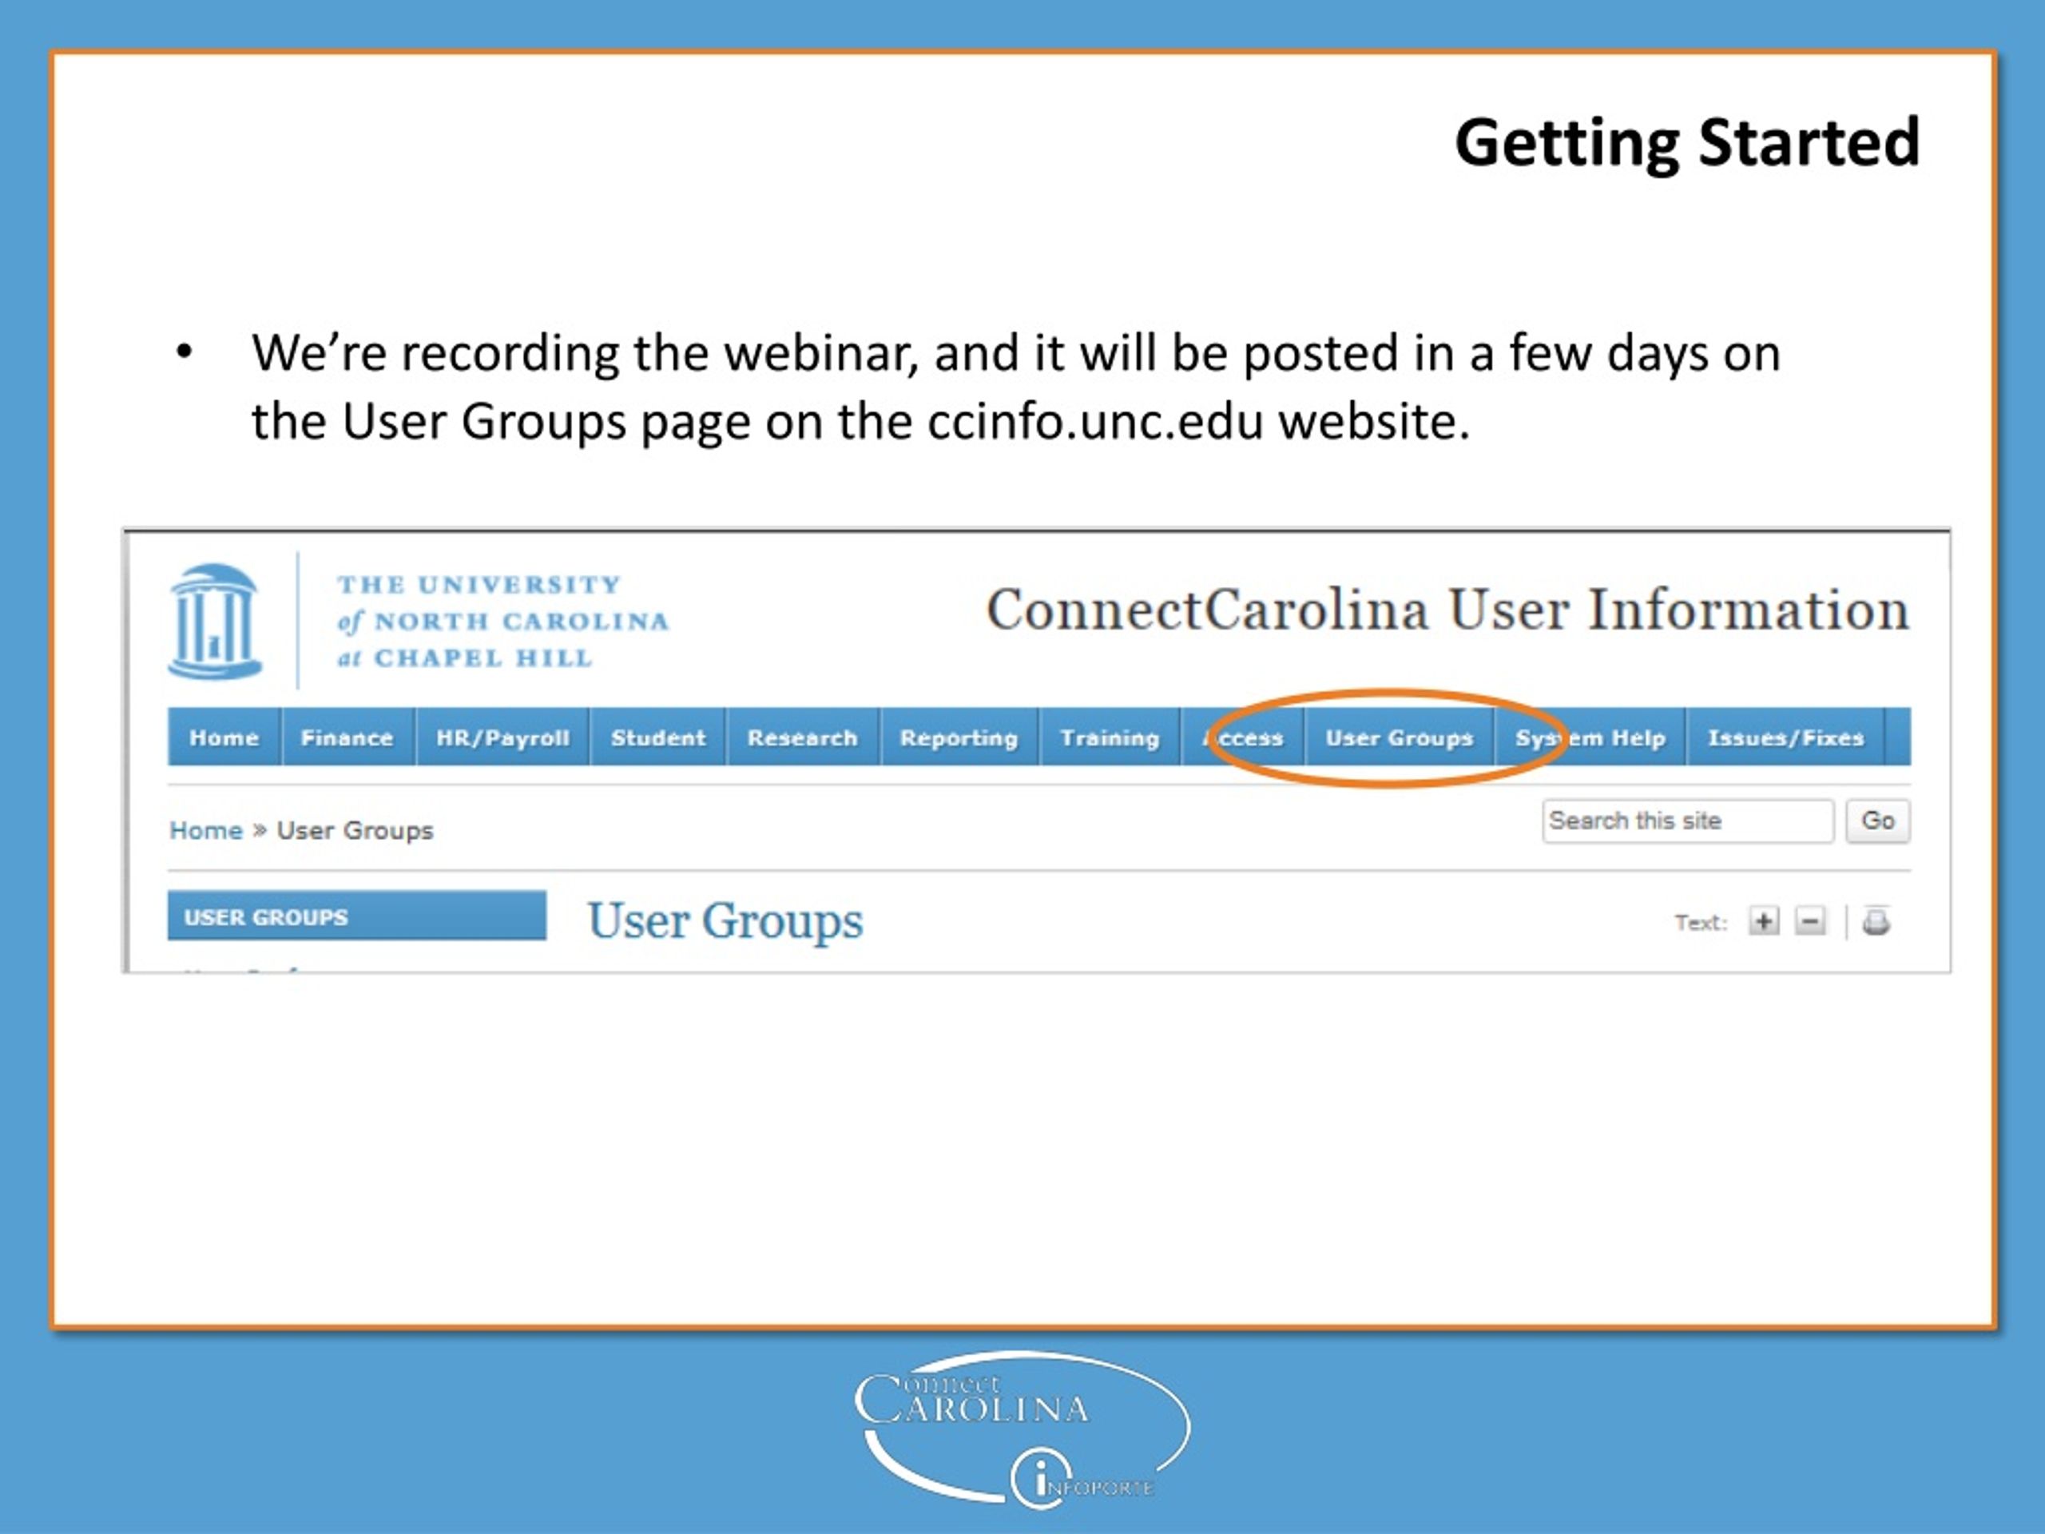Image resolution: width=2045 pixels, height=1534 pixels.
Task: Click the 'Text:' size label
Action: point(1701,922)
